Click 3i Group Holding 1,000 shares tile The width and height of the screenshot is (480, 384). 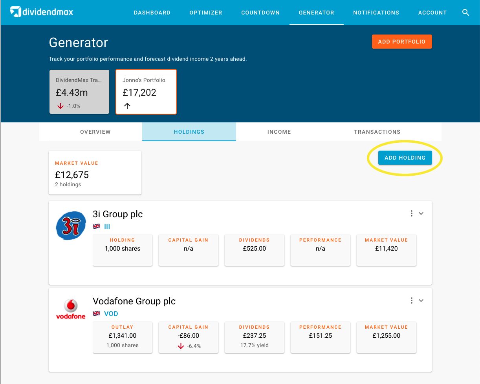[123, 250]
